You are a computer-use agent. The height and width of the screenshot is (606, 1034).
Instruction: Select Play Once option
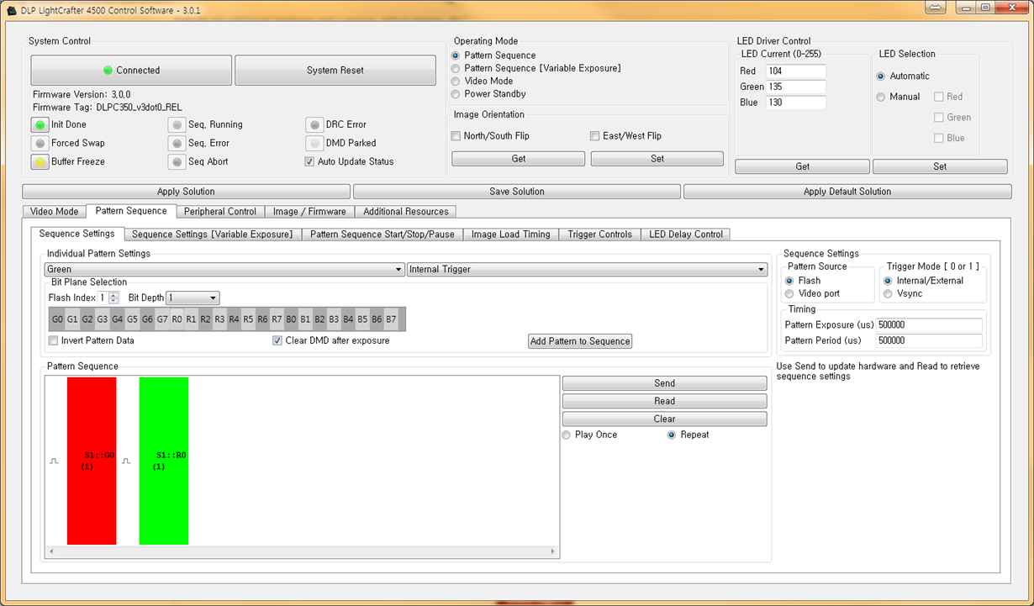coord(567,435)
